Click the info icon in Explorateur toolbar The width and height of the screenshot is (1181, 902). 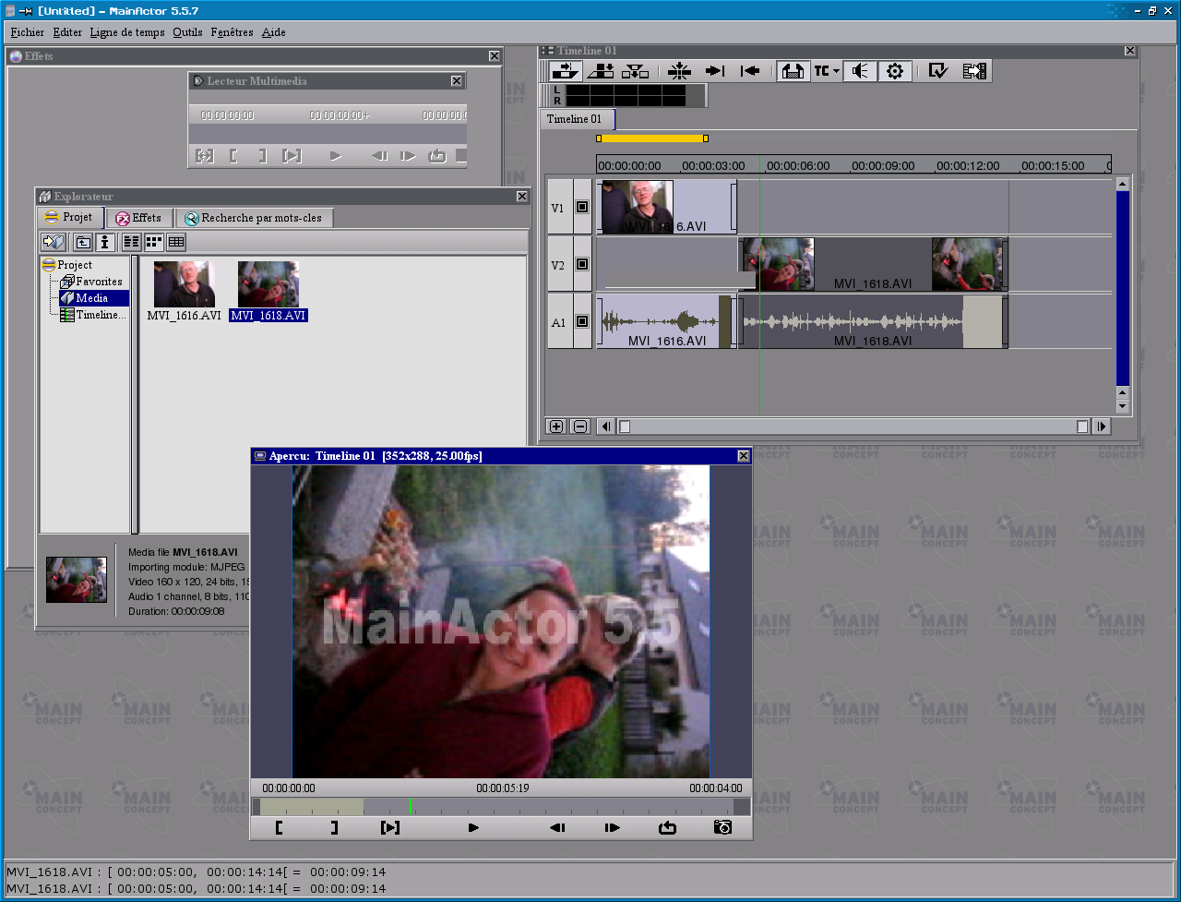click(105, 242)
